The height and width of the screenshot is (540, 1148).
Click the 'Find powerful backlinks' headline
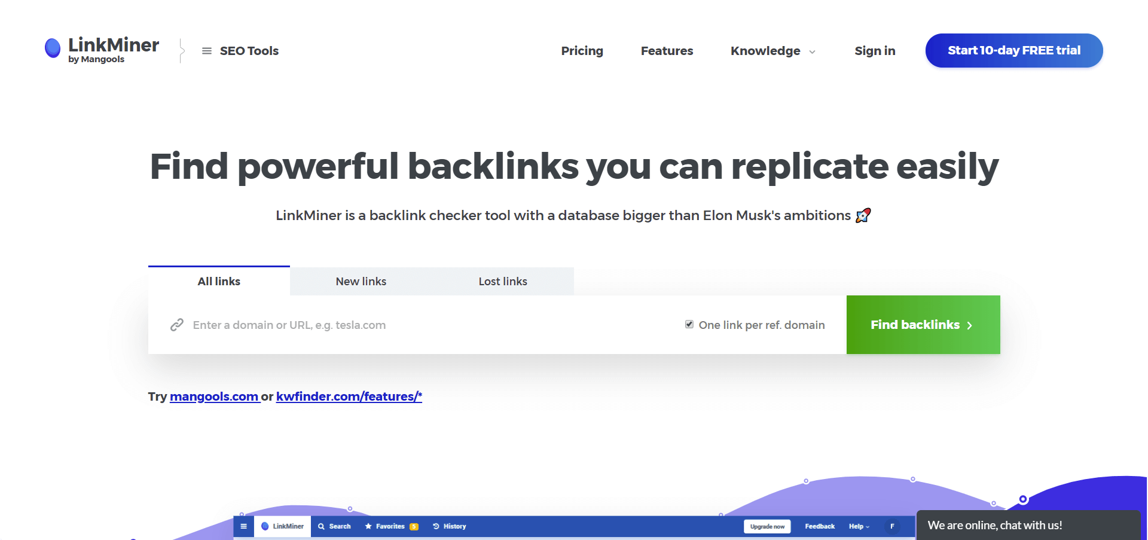(x=574, y=166)
